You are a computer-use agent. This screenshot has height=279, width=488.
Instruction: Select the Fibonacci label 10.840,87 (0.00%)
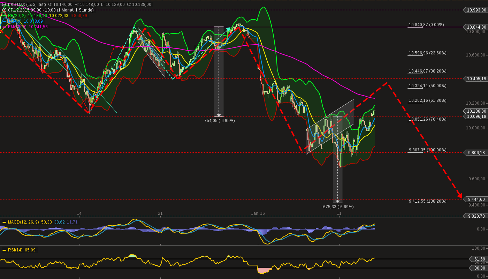coord(426,25)
